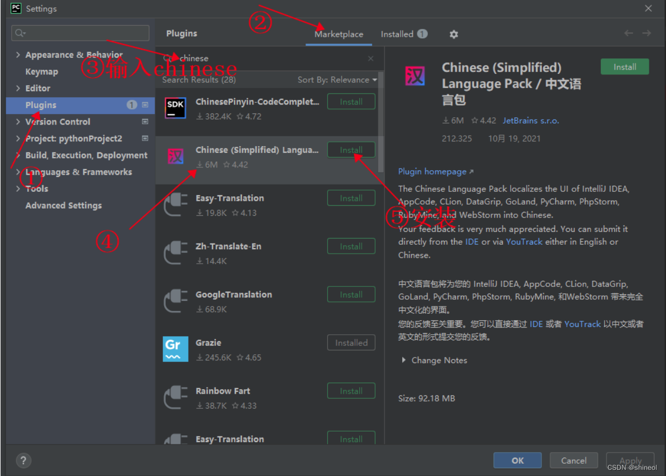Image resolution: width=666 pixels, height=476 pixels.
Task: Expand the Build, Execution, Deployment node
Action: point(18,155)
